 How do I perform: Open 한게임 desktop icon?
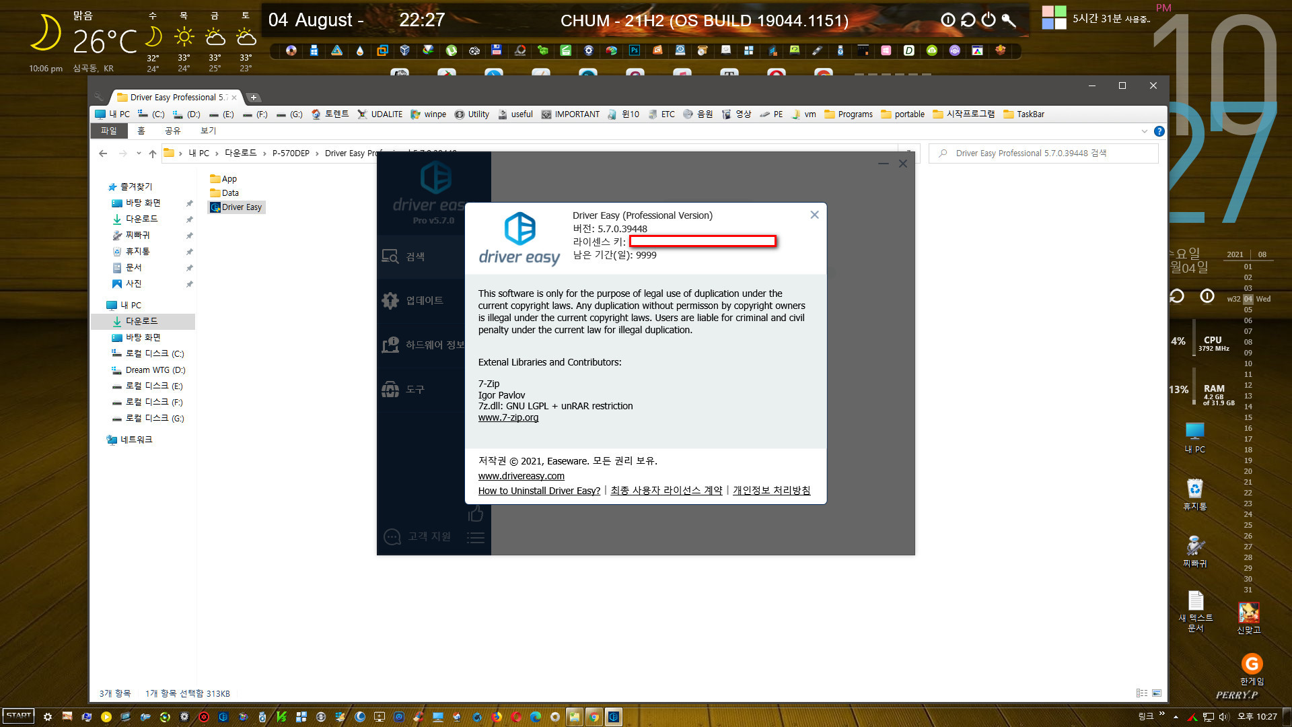click(1252, 669)
